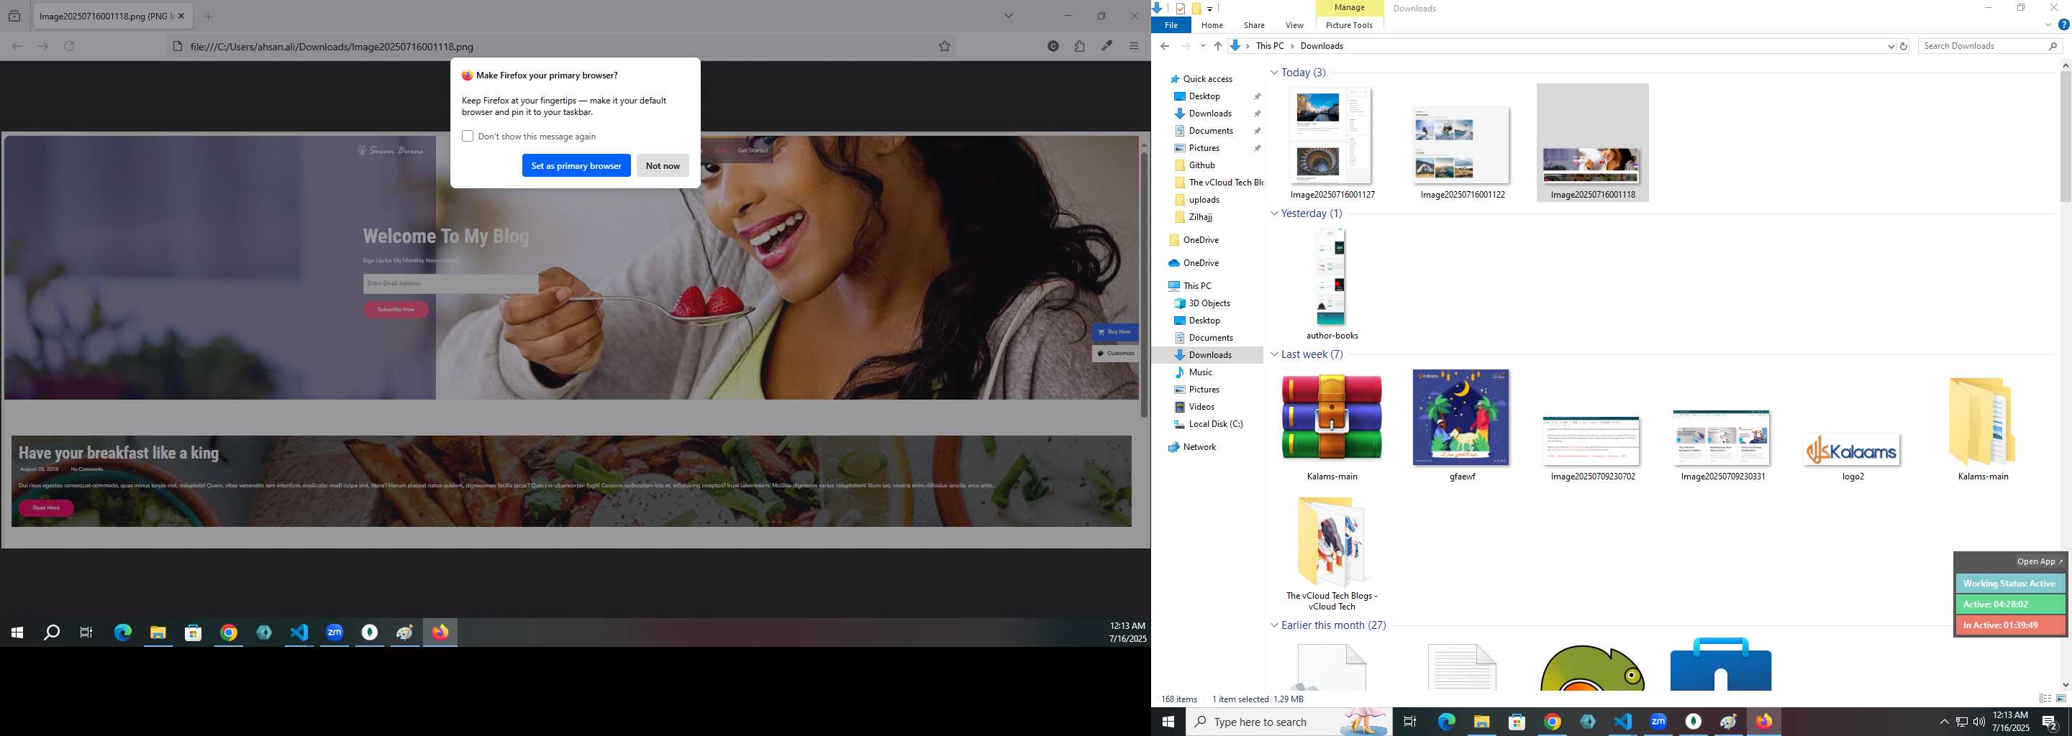Viewport: 2072px width, 736px height.
Task: Select the logo2 Kalaams image file
Action: coord(1853,449)
